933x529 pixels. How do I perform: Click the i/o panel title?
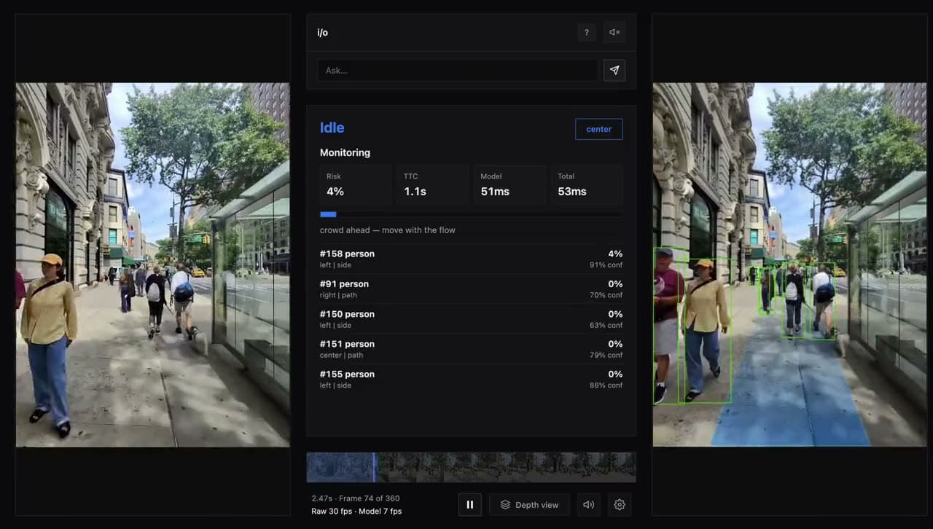(x=322, y=33)
